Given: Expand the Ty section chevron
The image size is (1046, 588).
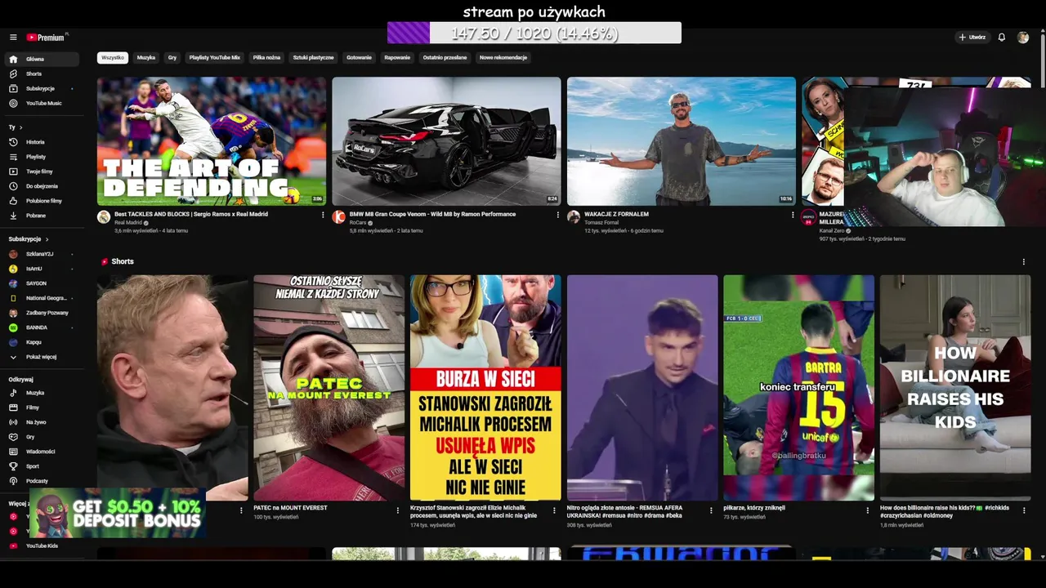Looking at the screenshot, I should point(20,127).
